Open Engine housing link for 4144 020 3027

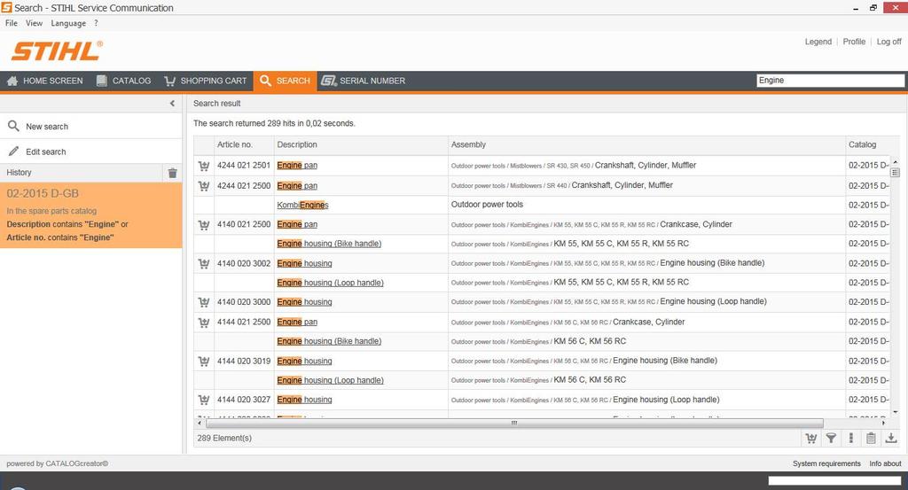pyautogui.click(x=305, y=400)
